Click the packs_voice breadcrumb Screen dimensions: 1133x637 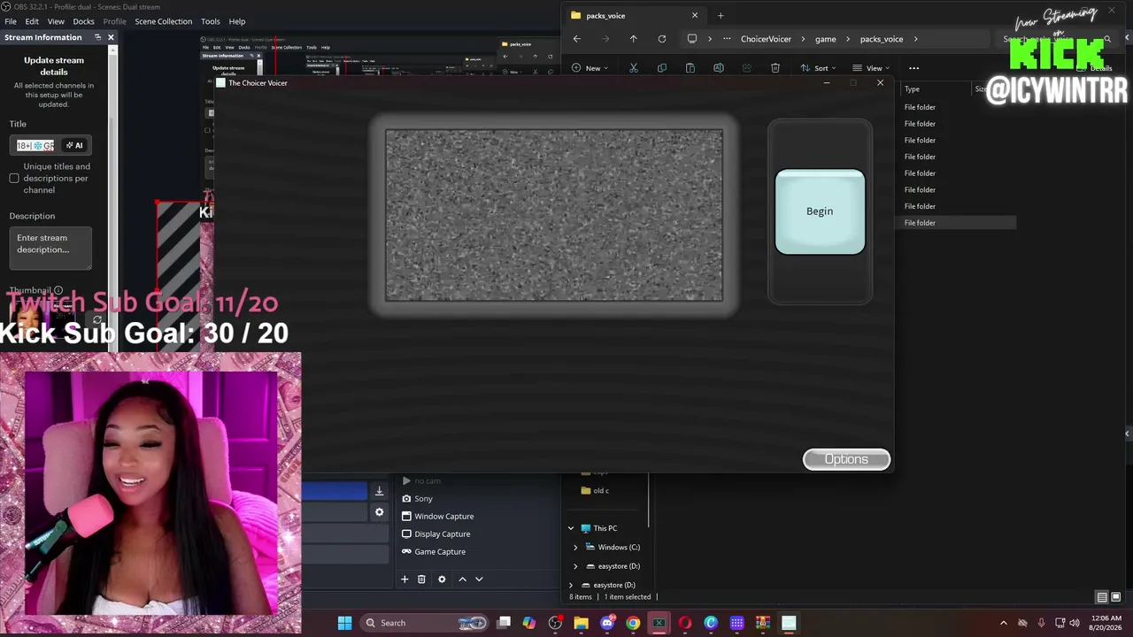882,39
